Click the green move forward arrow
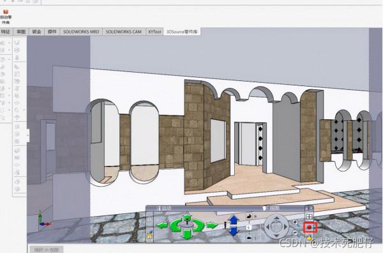383x253 pixels. 187,217
